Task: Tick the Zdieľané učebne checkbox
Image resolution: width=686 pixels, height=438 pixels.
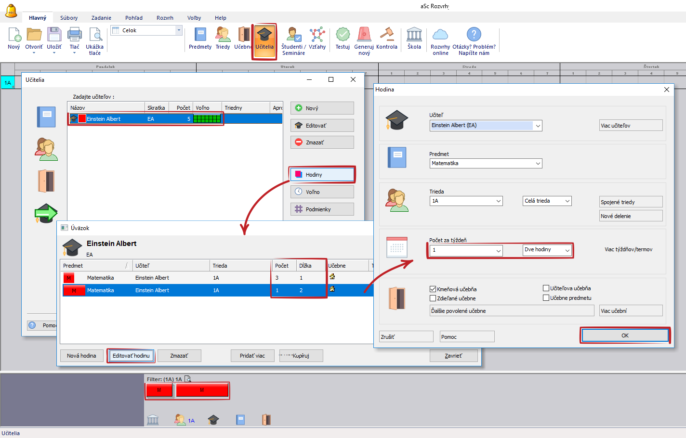Action: (433, 298)
